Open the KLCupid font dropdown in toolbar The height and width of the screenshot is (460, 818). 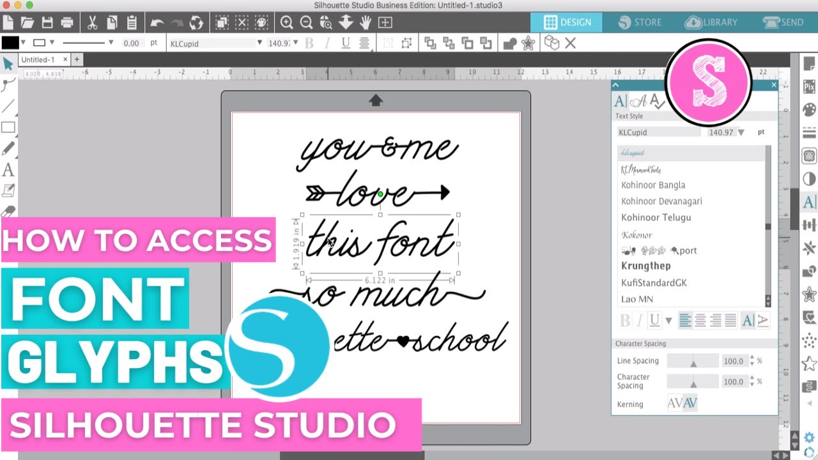coord(259,43)
